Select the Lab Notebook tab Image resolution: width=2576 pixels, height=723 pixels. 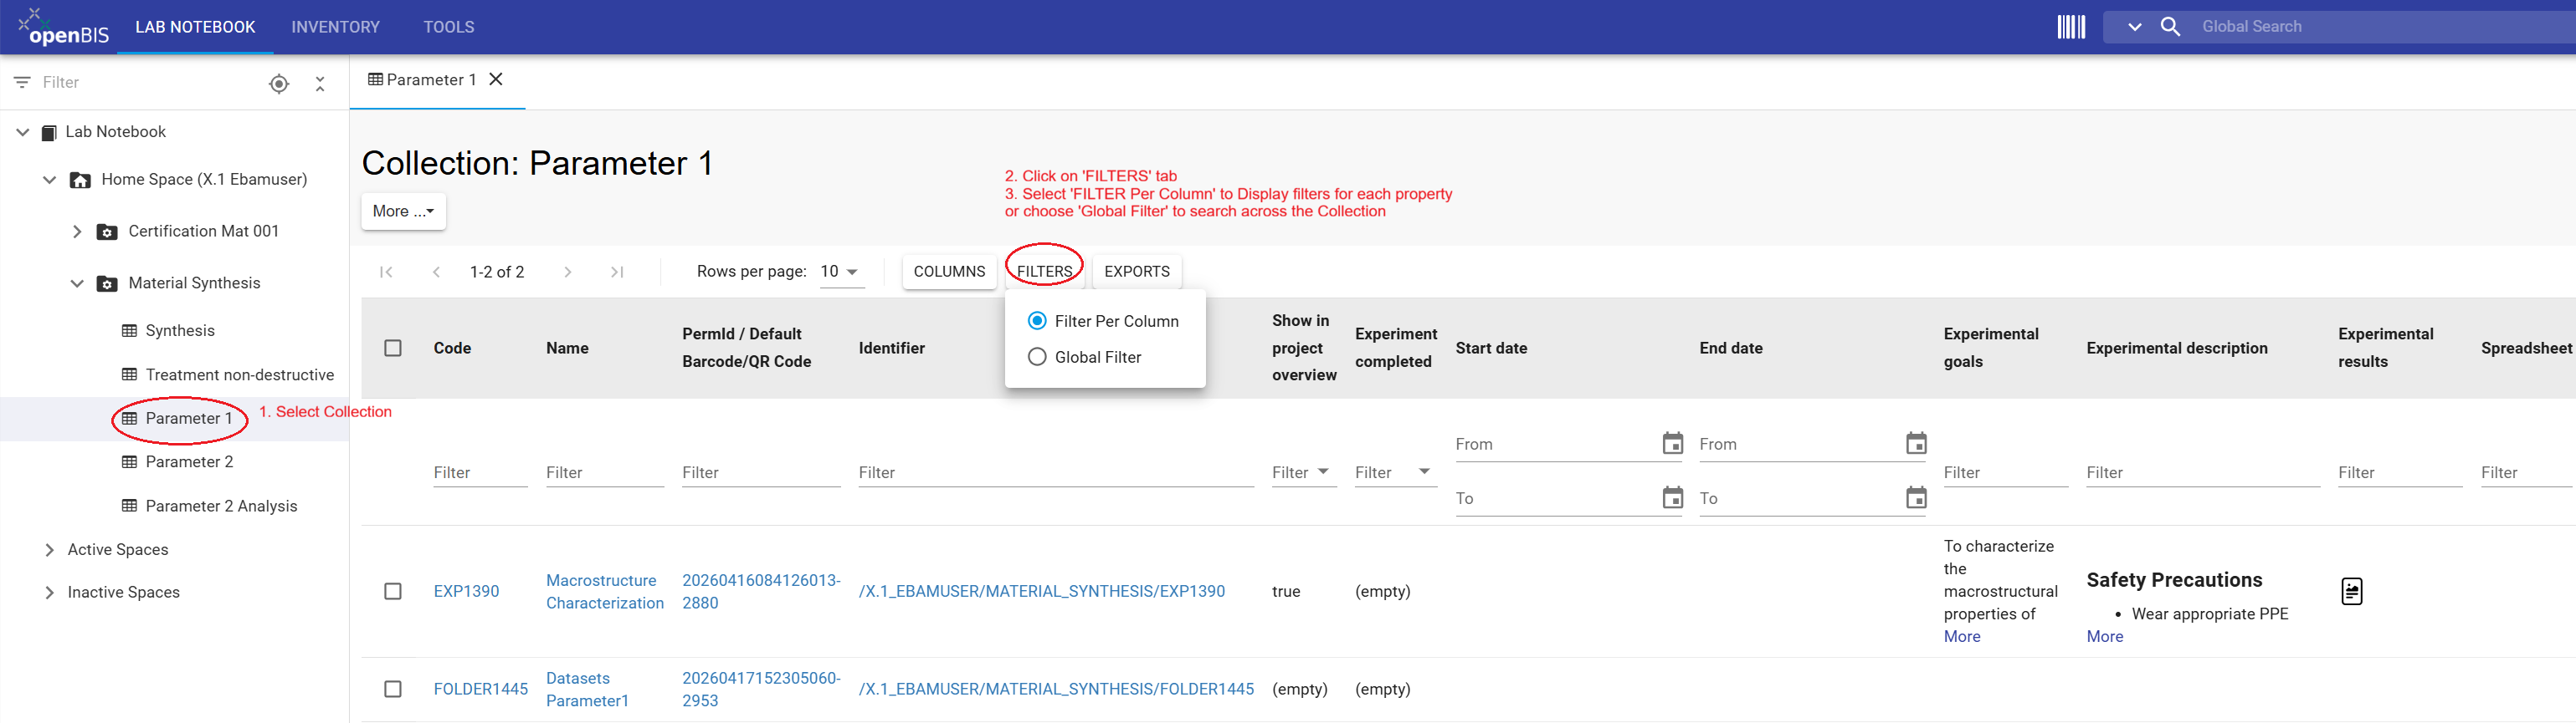click(196, 27)
